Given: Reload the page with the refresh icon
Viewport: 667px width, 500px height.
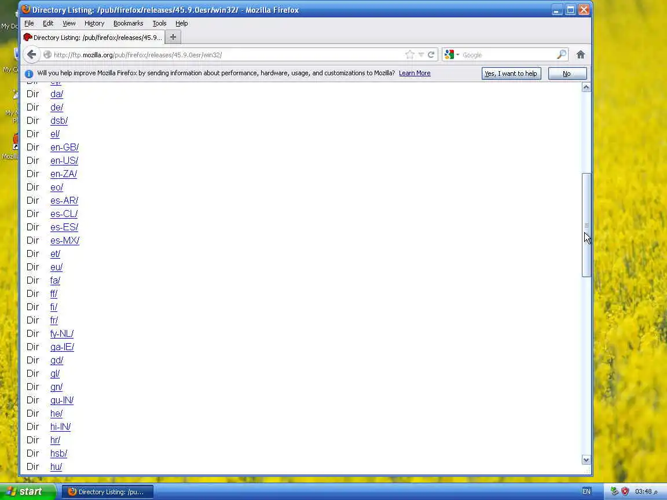Looking at the screenshot, I should [x=431, y=55].
